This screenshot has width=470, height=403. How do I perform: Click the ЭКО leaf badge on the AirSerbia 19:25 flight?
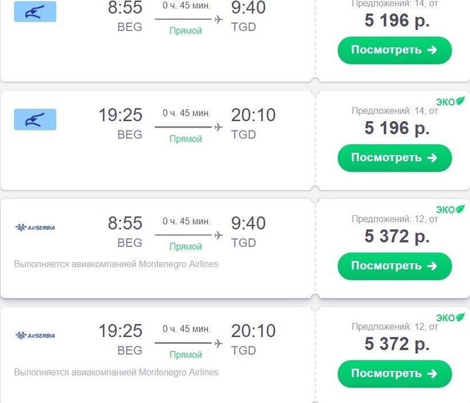pos(450,317)
